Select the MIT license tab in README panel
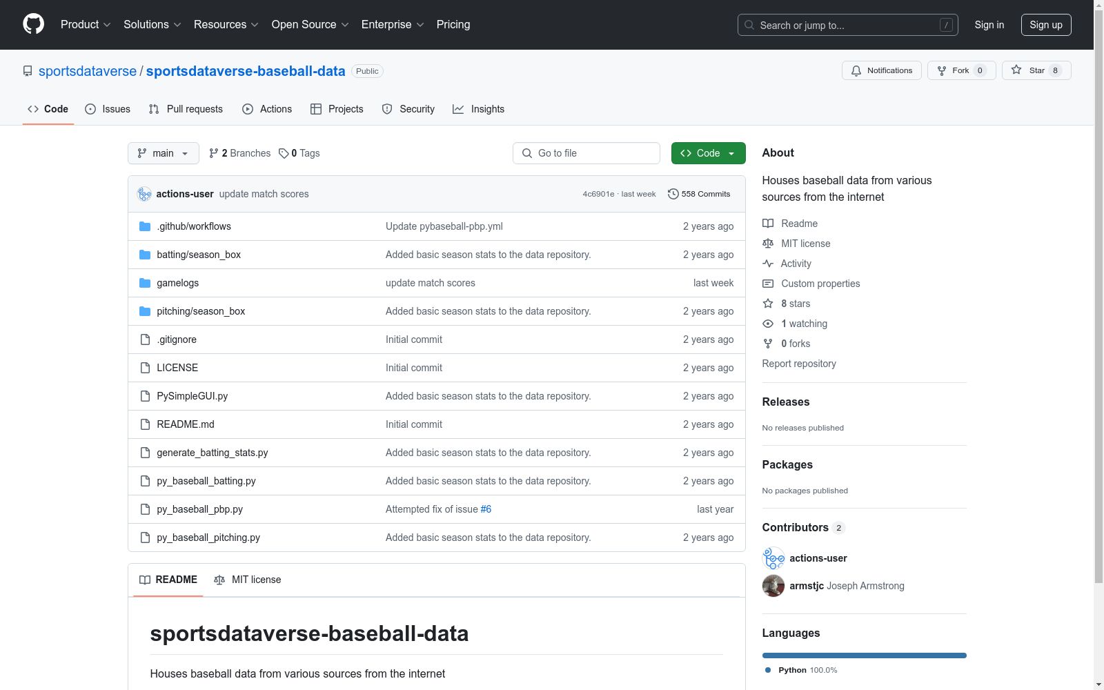This screenshot has width=1104, height=690. tap(248, 580)
